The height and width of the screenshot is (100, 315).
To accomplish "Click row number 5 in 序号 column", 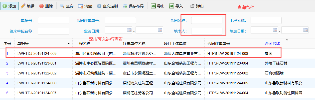I will click(7, 93).
